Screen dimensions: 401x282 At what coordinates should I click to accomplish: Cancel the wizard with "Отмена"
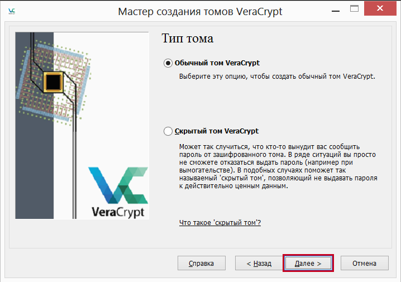pos(365,263)
